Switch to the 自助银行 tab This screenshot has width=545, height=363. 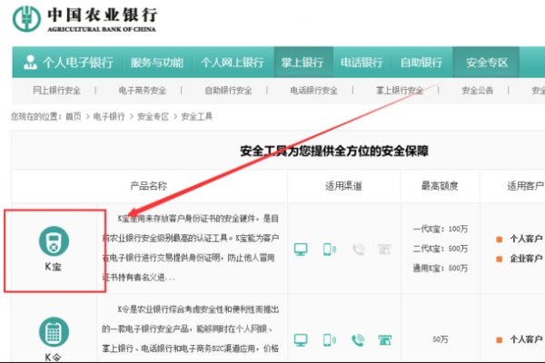pos(421,63)
